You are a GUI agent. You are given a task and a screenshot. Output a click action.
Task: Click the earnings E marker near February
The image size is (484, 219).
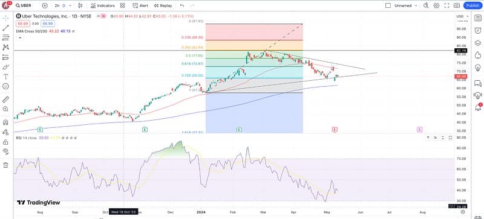[x=239, y=130]
